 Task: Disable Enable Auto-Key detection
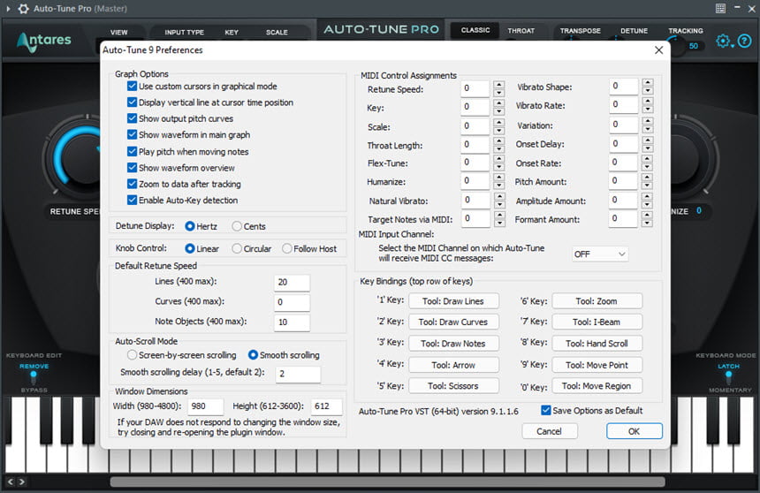coord(132,200)
